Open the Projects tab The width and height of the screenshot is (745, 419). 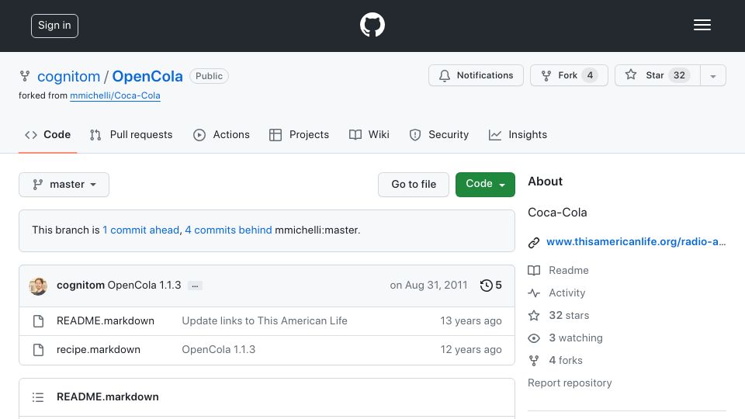[x=299, y=135]
